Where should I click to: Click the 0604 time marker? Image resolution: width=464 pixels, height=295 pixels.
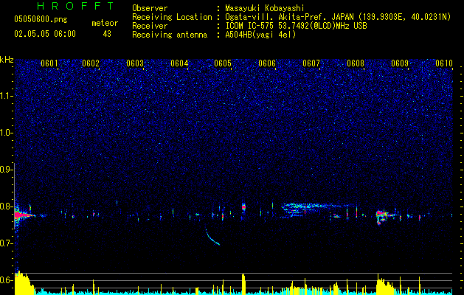tap(179, 63)
